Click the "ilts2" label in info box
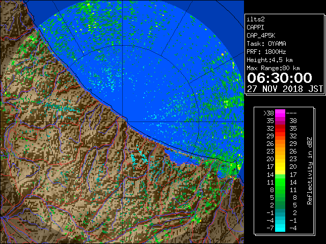Image resolution: width=326 pixels, height=244 pixels. pyautogui.click(x=256, y=19)
